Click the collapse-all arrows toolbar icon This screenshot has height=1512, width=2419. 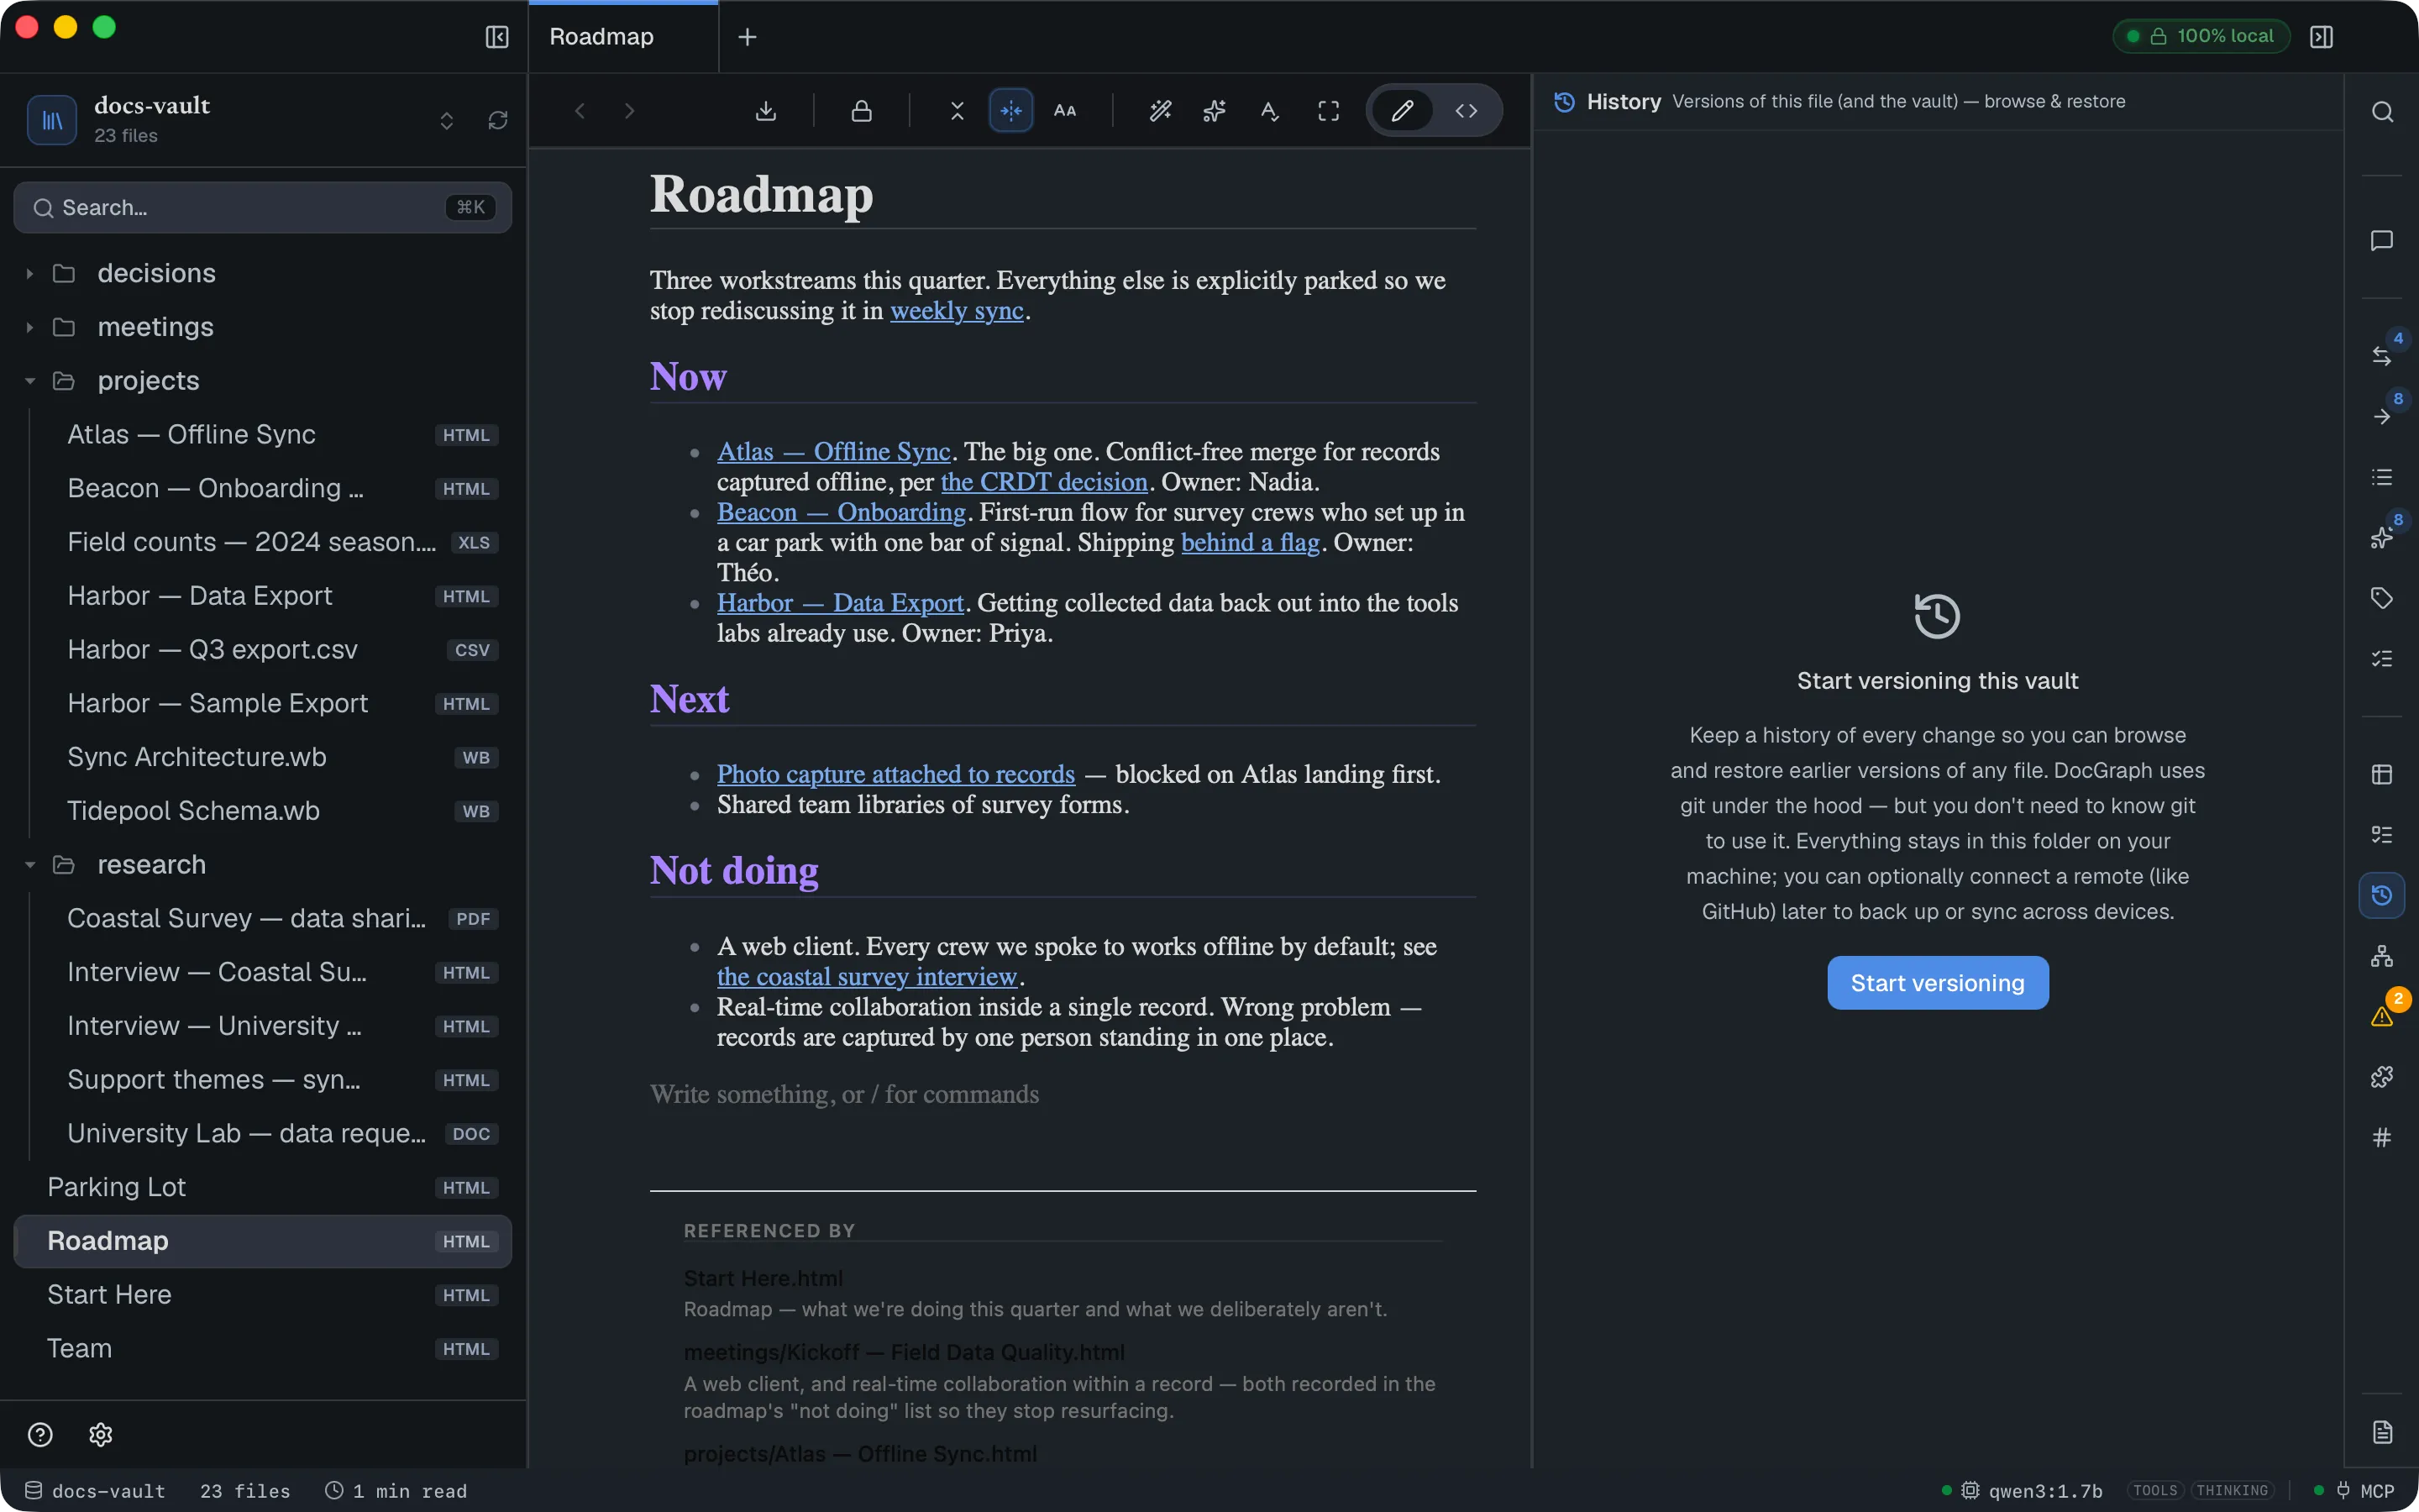tap(958, 111)
